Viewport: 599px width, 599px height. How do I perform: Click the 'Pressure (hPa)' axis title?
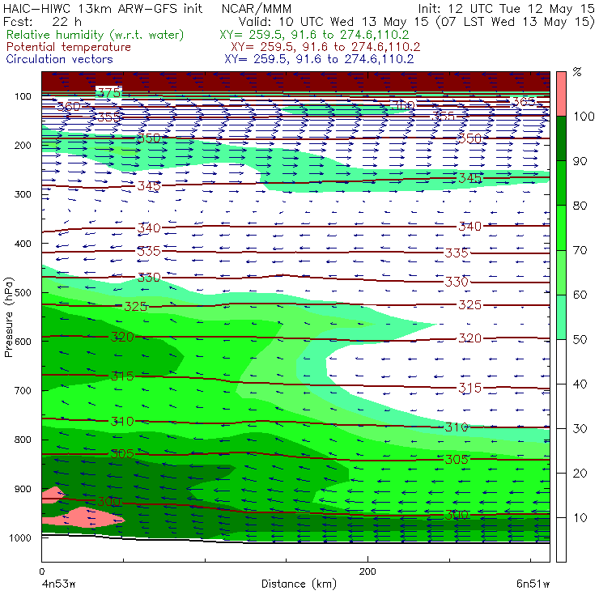tap(8, 317)
